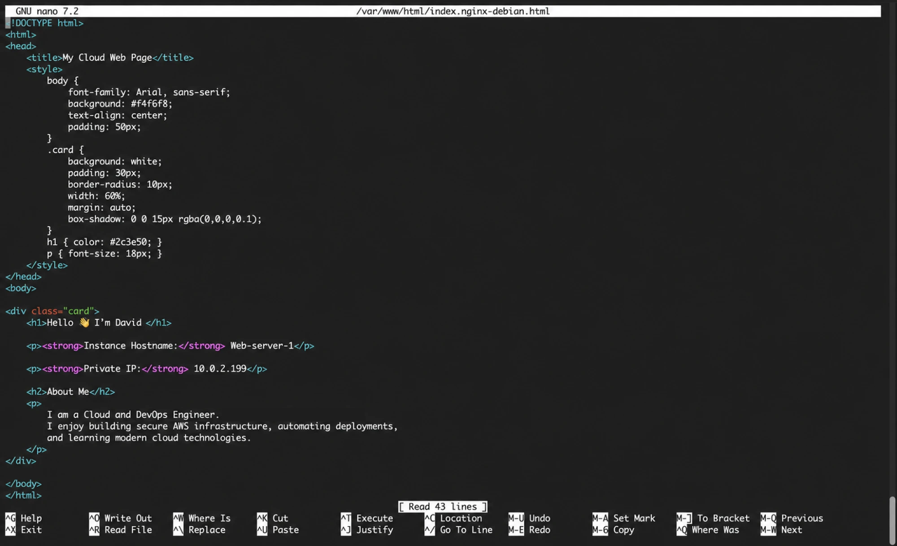The height and width of the screenshot is (546, 897).
Task: Select the ^W Where Is shortcut
Action: [202, 518]
